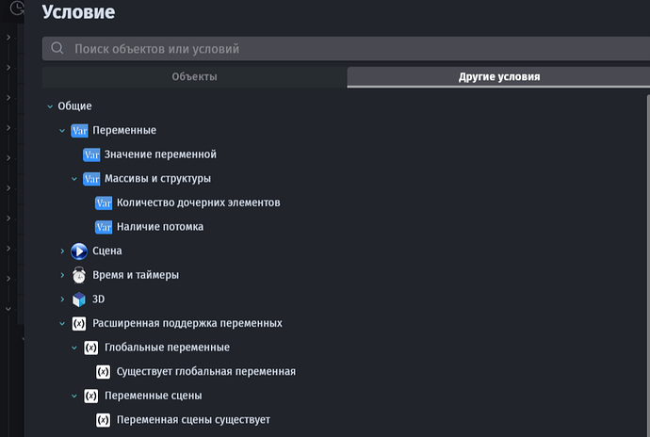Viewport: 650px width, 437px height.
Task: Click the Var icon next to Наличие потомка
Action: [104, 227]
